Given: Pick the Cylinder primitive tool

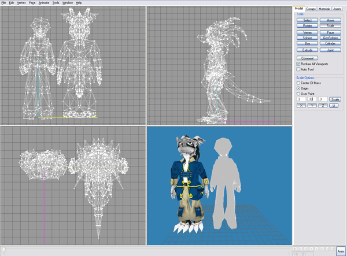Looking at the screenshot, I should coord(330,43).
